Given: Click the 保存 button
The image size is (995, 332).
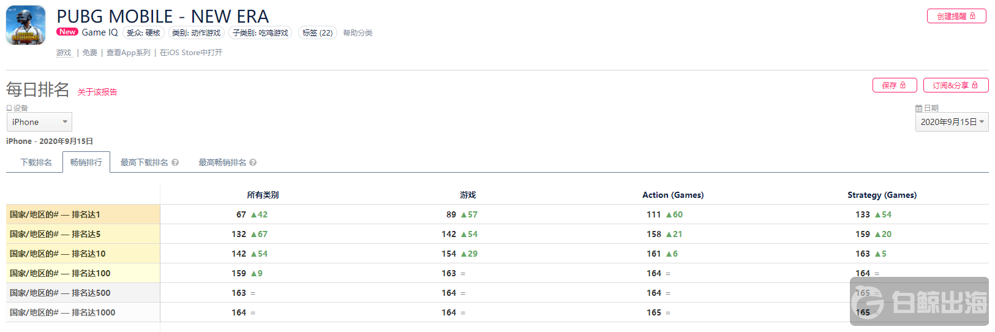Looking at the screenshot, I should point(895,85).
